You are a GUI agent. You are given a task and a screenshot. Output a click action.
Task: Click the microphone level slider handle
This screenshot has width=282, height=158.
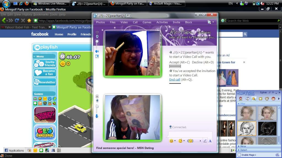coord(97,107)
